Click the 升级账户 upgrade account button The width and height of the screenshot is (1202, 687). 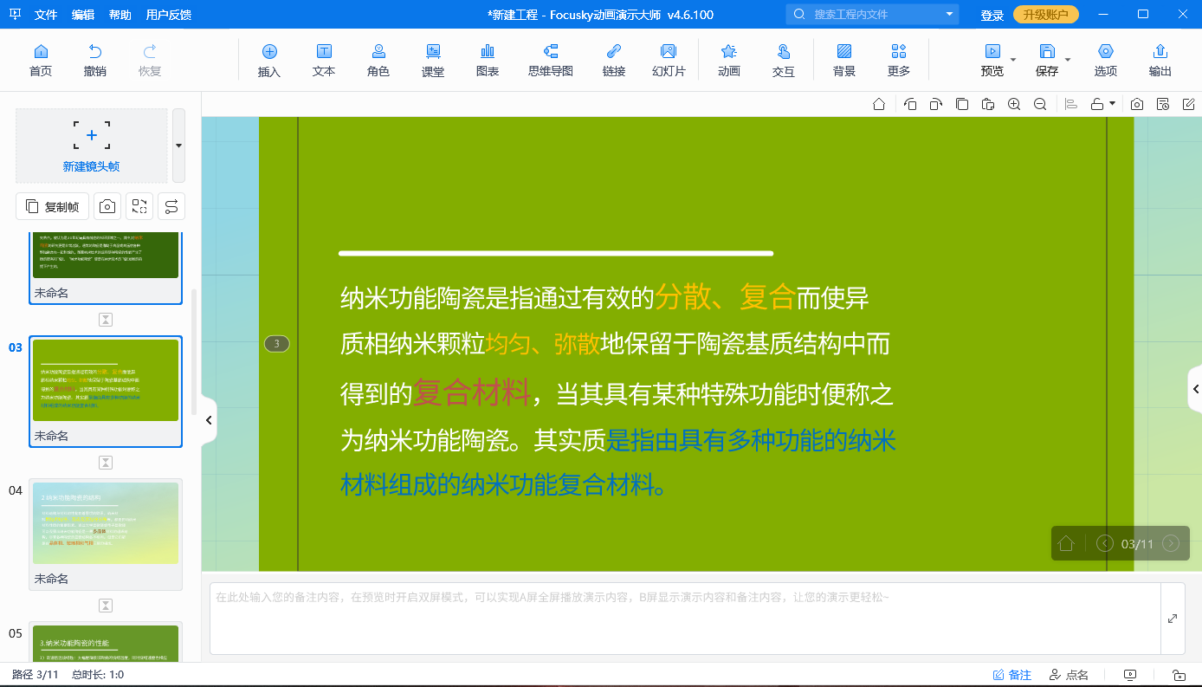tap(1046, 15)
